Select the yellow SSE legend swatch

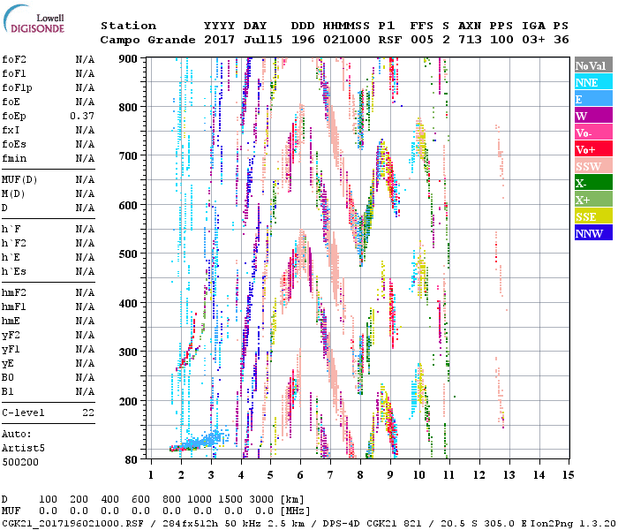click(592, 216)
